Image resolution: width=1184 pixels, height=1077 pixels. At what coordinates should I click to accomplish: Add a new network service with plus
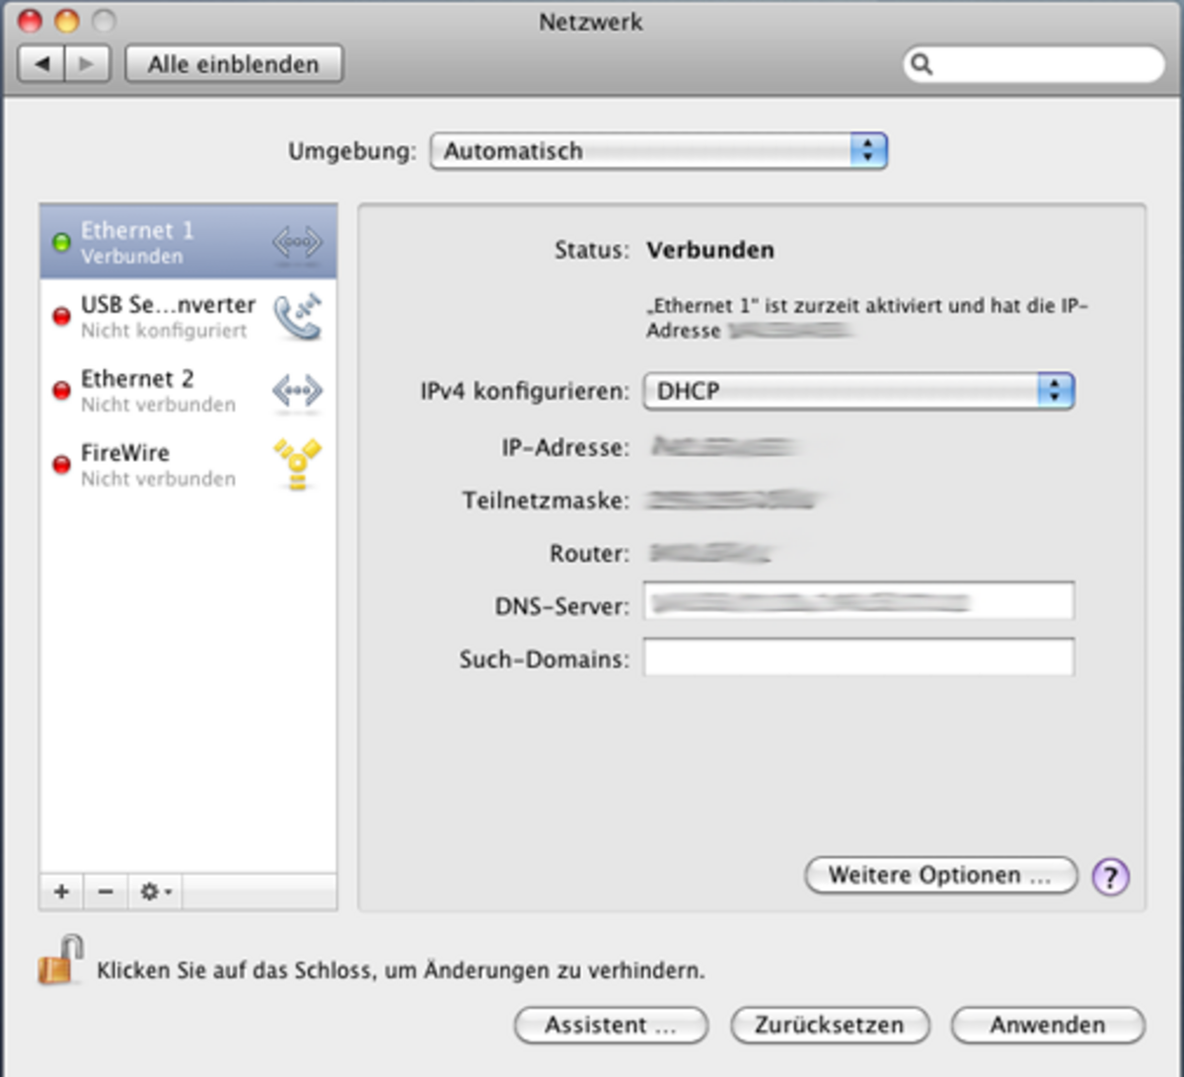pos(61,892)
